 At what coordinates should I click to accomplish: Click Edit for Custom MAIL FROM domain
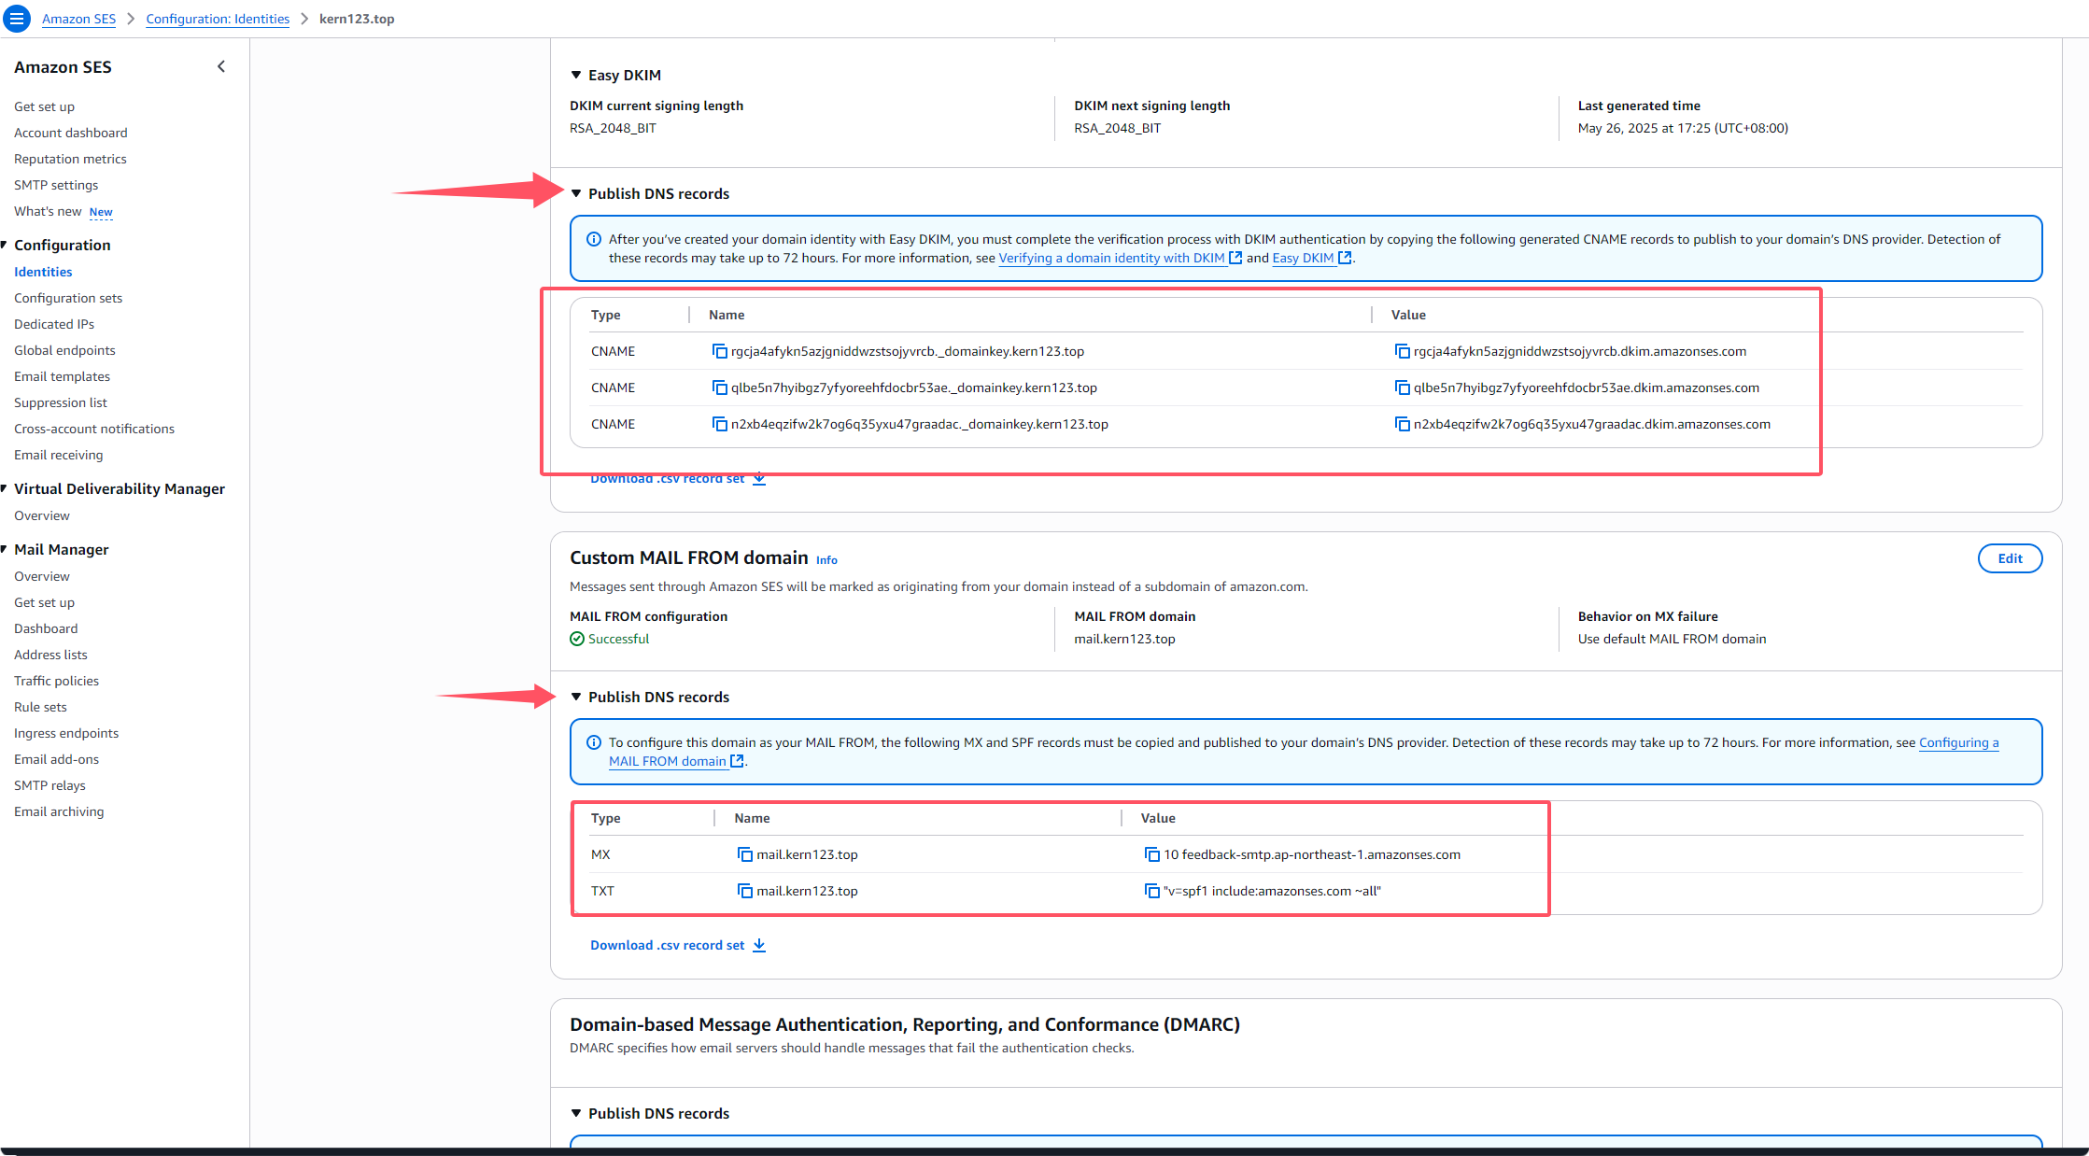(x=2010, y=558)
